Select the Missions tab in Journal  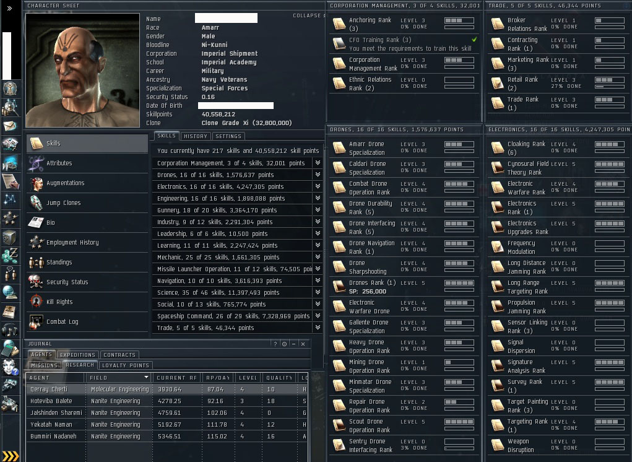[x=45, y=365]
